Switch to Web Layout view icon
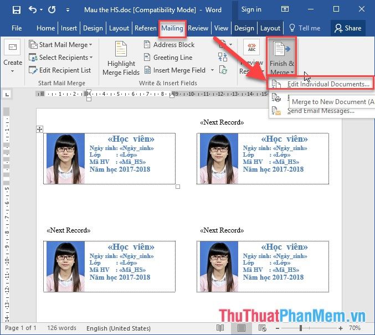Screen dimensions: 375x335 point(261,328)
